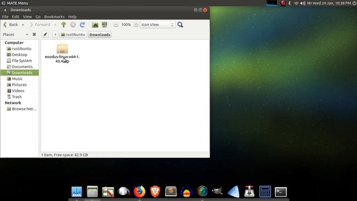Screen dimensions: 357x201
Task: Launch the gray globe app in dock
Action: pos(124,192)
